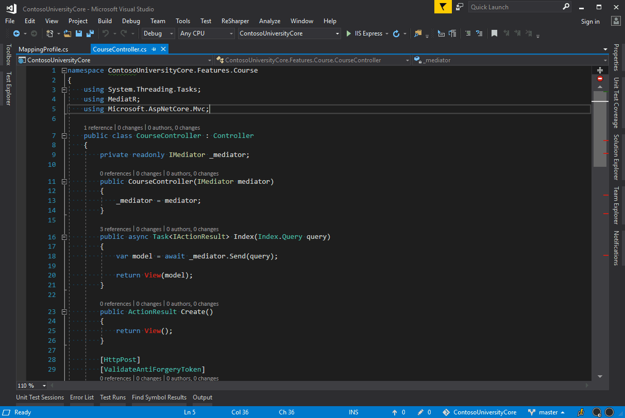
Task: Click the Redo toolbar icon
Action: click(x=124, y=33)
